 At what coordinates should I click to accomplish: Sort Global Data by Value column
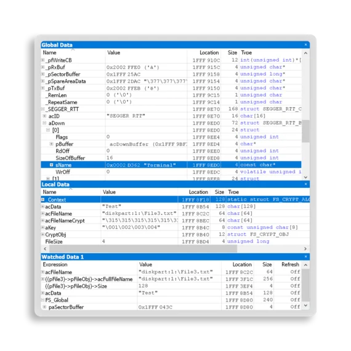click(x=146, y=52)
